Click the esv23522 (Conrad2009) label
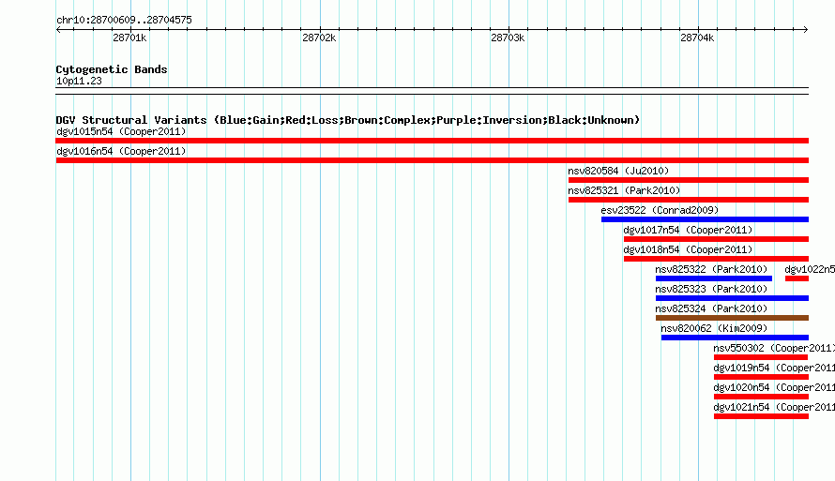The height and width of the screenshot is (481, 835). (x=660, y=210)
